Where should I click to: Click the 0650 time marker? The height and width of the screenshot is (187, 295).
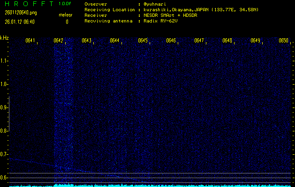[284, 41]
